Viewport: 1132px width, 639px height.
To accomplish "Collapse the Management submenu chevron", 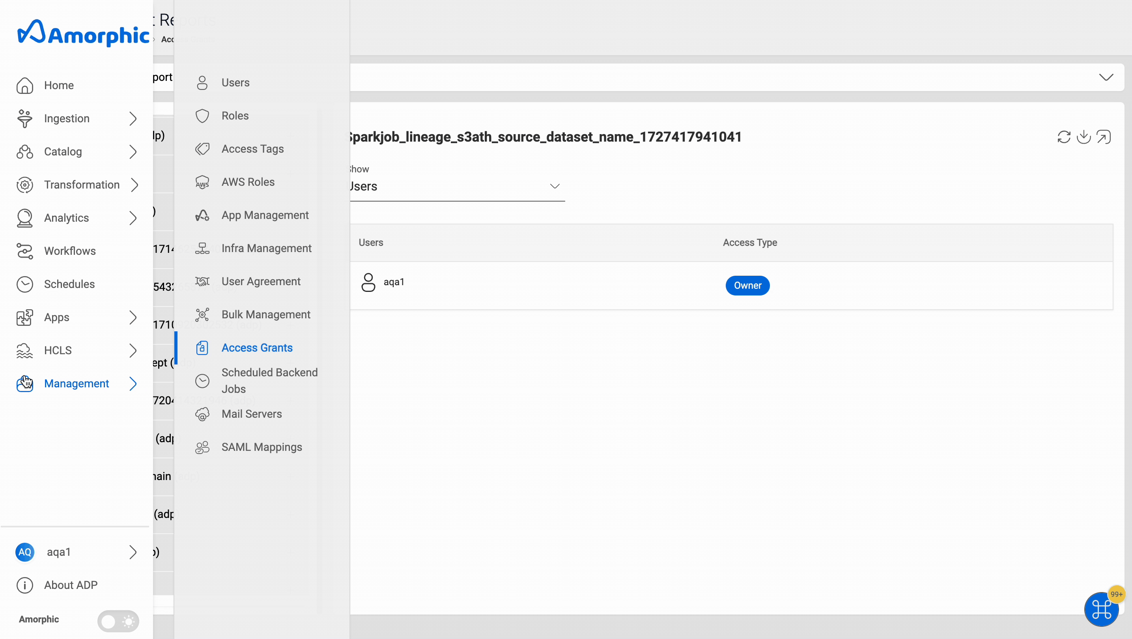I will 133,384.
